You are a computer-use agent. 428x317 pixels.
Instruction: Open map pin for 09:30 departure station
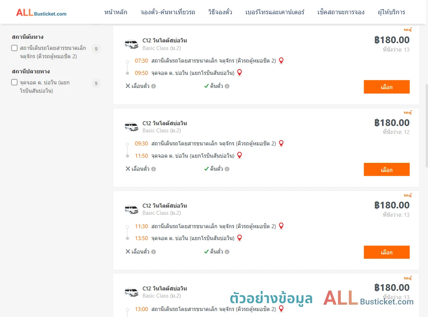click(281, 143)
